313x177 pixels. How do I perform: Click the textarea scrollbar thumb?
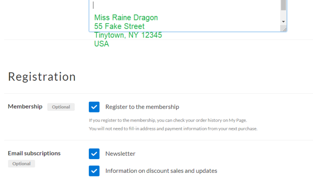(x=283, y=5)
